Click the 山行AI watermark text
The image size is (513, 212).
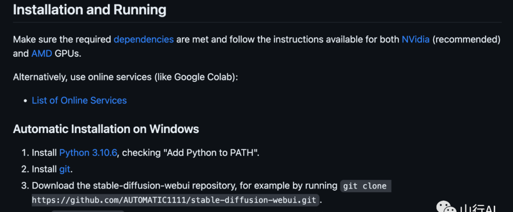pyautogui.click(x=478, y=208)
